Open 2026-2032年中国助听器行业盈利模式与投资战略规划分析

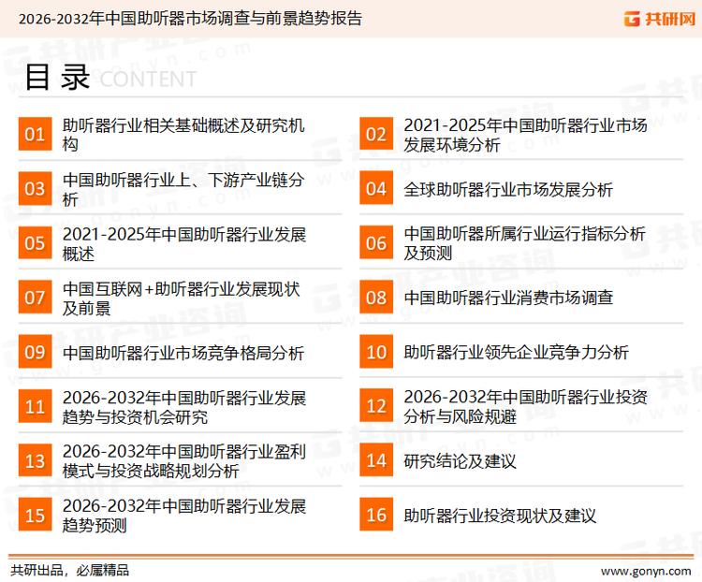[x=184, y=461]
